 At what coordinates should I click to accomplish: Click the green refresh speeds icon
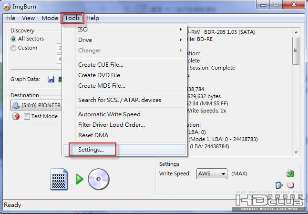pyautogui.click(x=290, y=173)
